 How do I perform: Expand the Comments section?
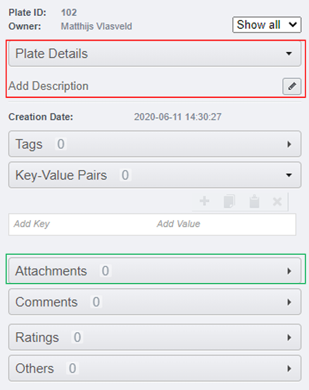[x=155, y=302]
